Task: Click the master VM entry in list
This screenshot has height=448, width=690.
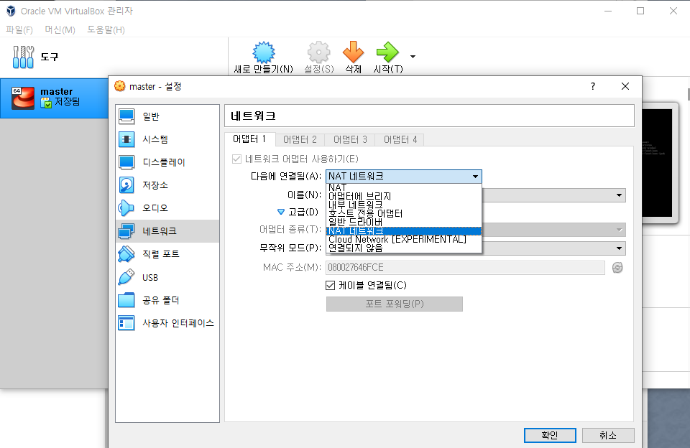Action: pos(54,98)
